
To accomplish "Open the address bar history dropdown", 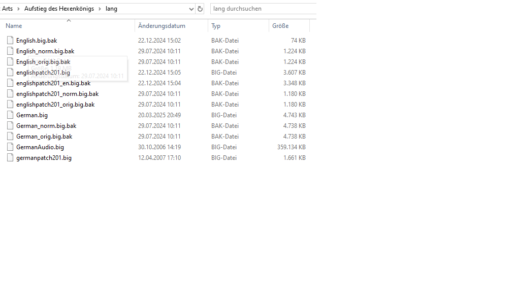I will coord(191,9).
